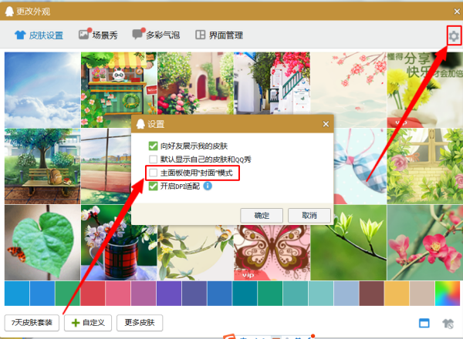The width and height of the screenshot is (463, 339).
Task: Open the rainbow custom color picker
Action: coord(448,294)
